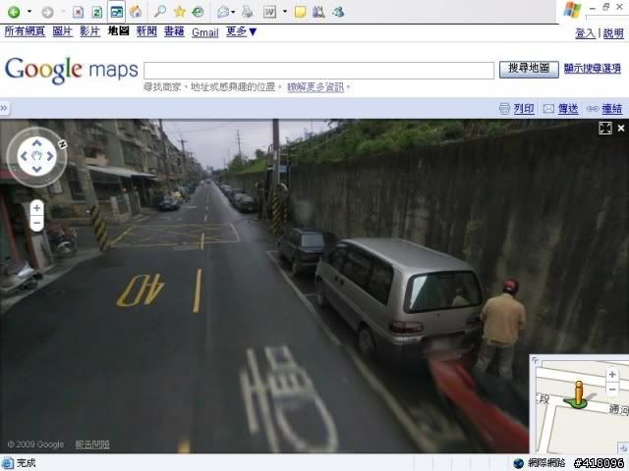Click the highlighted full-screen window toolbar icon

(x=116, y=12)
